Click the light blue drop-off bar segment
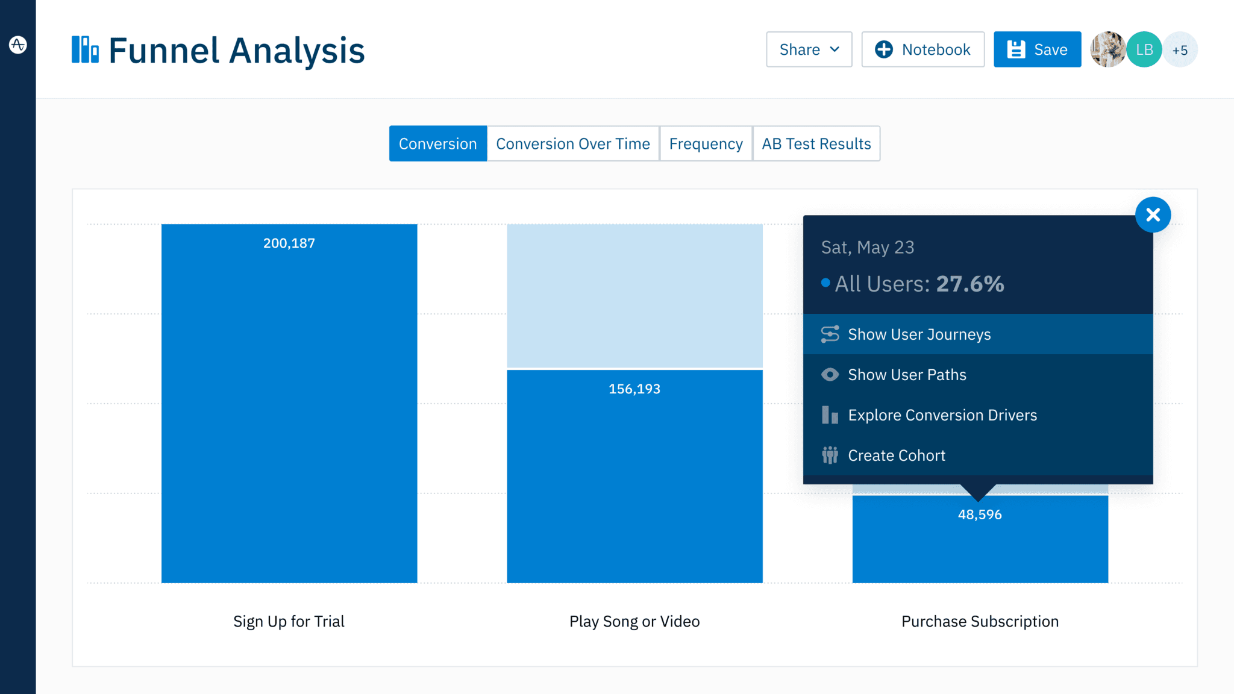The image size is (1234, 694). tap(634, 295)
